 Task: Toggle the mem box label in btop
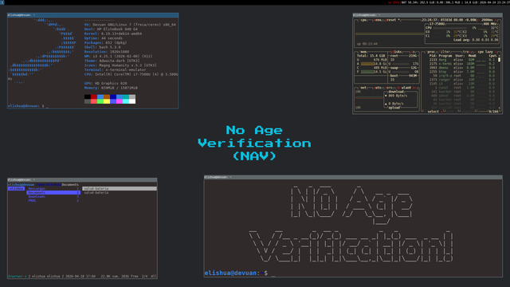(363, 52)
